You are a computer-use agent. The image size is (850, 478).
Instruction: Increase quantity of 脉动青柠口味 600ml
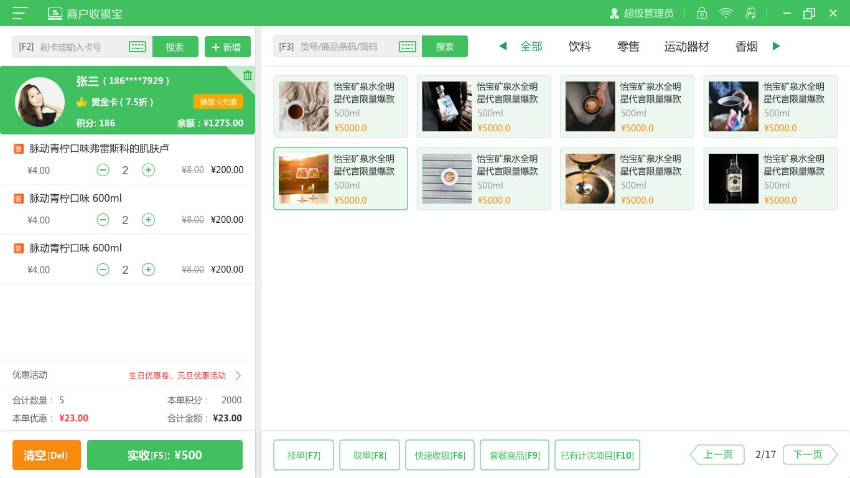(x=148, y=220)
